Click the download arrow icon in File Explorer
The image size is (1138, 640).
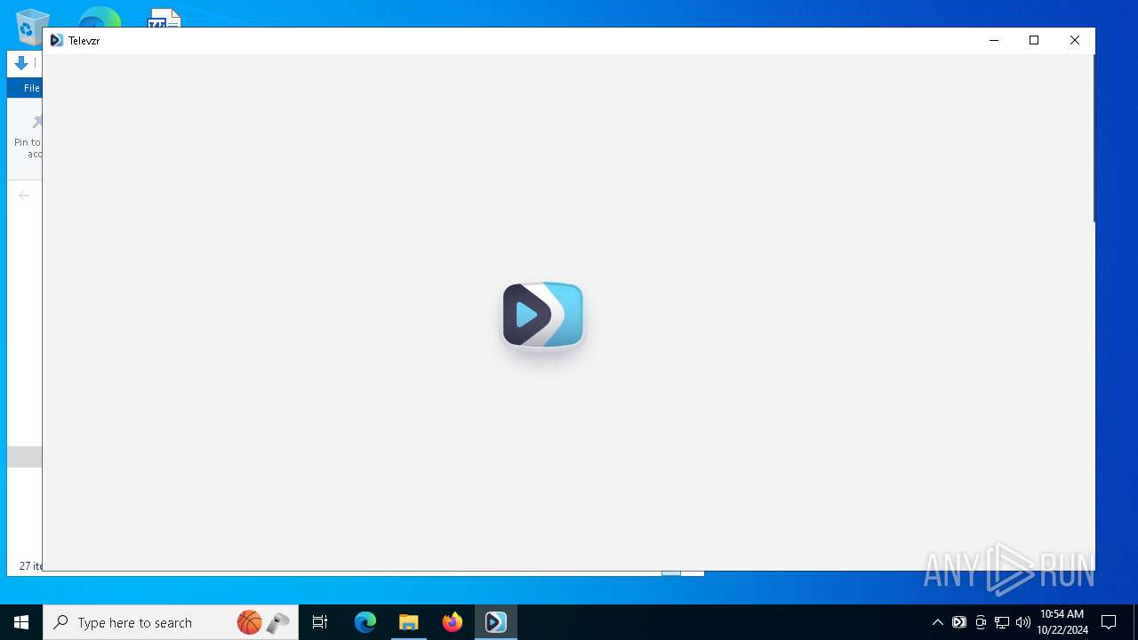(21, 63)
